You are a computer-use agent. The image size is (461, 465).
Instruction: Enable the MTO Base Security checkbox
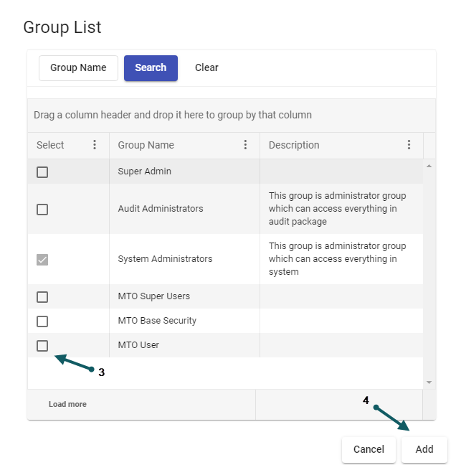[42, 321]
